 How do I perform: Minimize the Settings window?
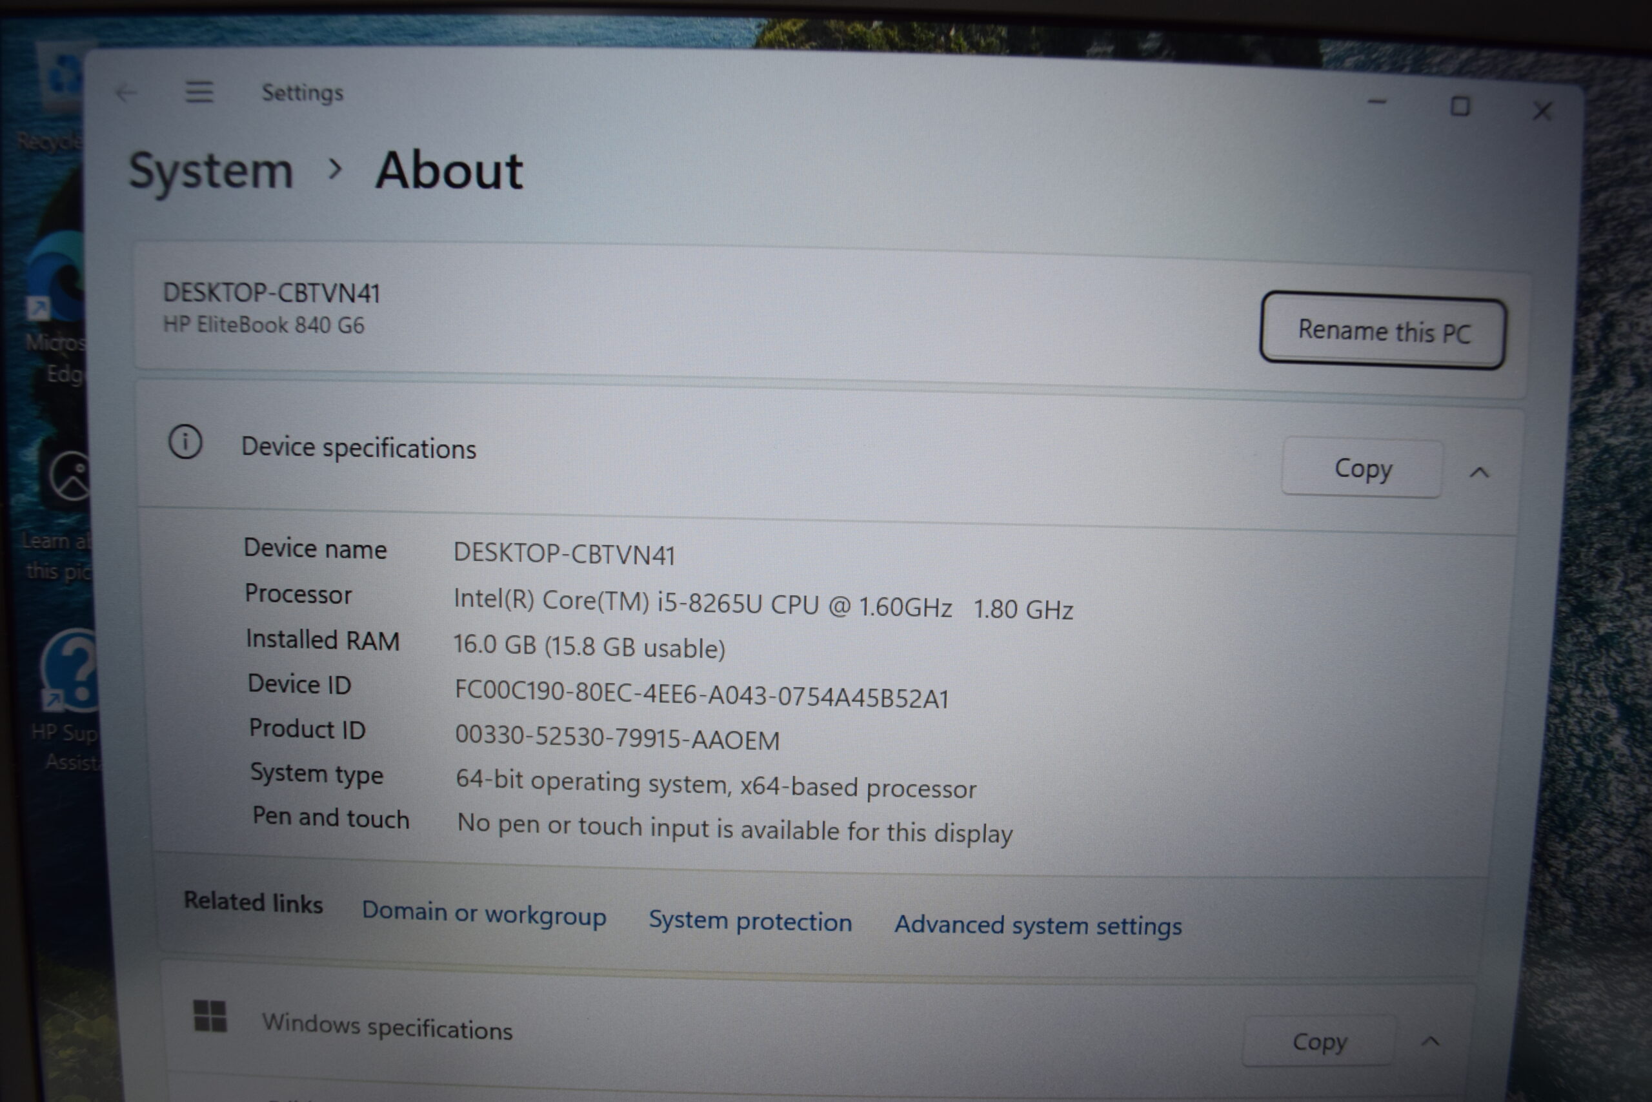[1376, 103]
